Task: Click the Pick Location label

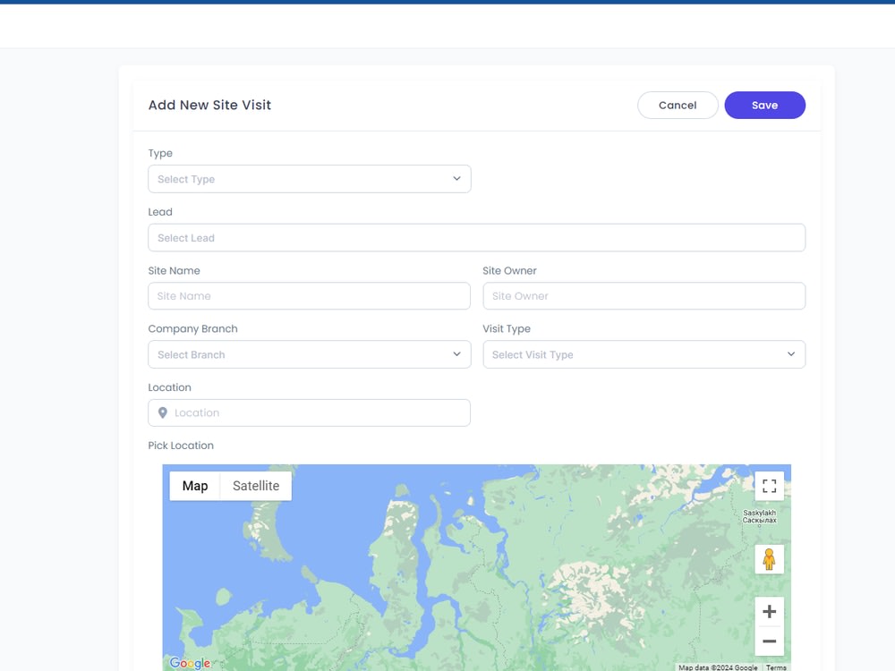Action: [x=181, y=446]
